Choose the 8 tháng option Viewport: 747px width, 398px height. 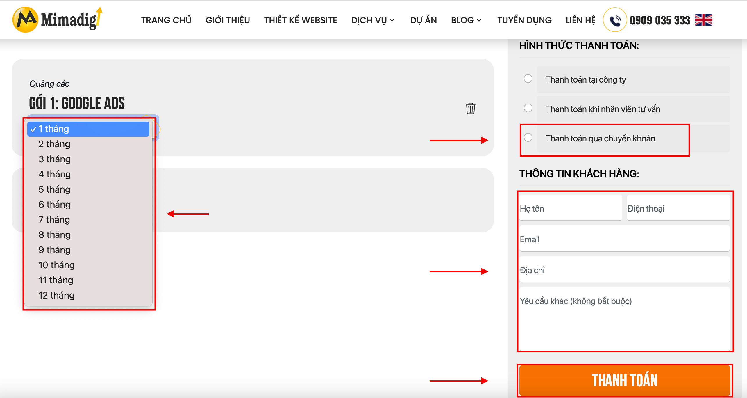88,235
